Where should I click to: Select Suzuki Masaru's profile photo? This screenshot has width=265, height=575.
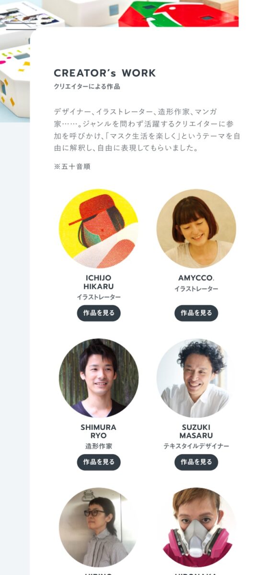click(196, 378)
